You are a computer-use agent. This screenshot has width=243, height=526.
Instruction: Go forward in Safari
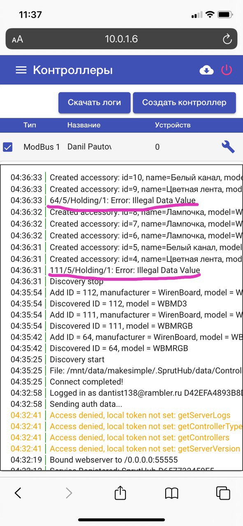(69, 493)
